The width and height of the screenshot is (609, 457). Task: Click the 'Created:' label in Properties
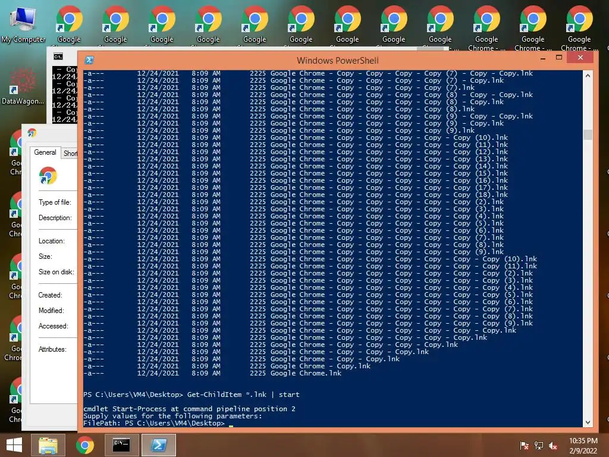[x=50, y=295]
